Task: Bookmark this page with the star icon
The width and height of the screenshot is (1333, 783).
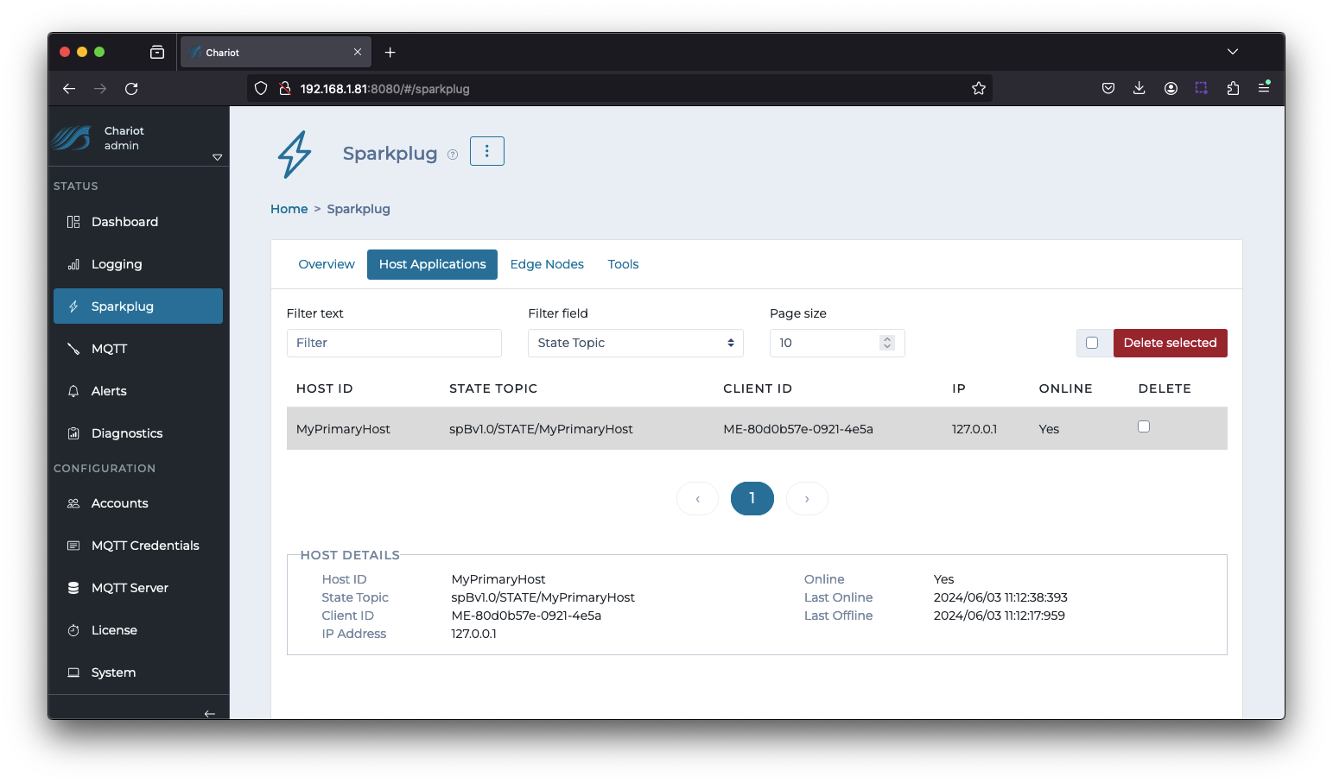Action: [979, 88]
